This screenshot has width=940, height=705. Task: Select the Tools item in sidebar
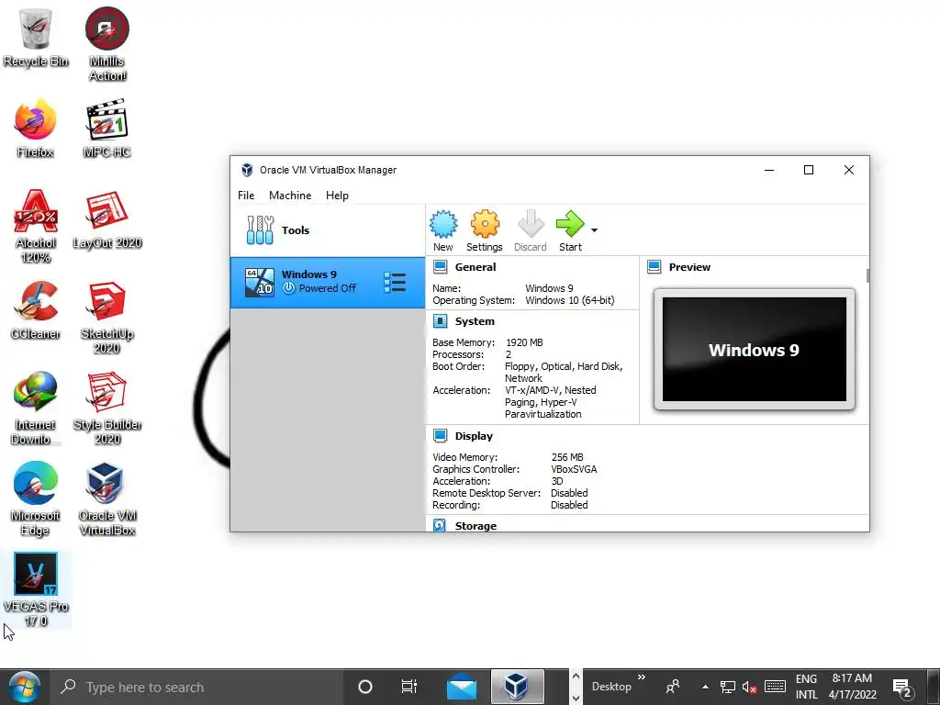coord(328,230)
